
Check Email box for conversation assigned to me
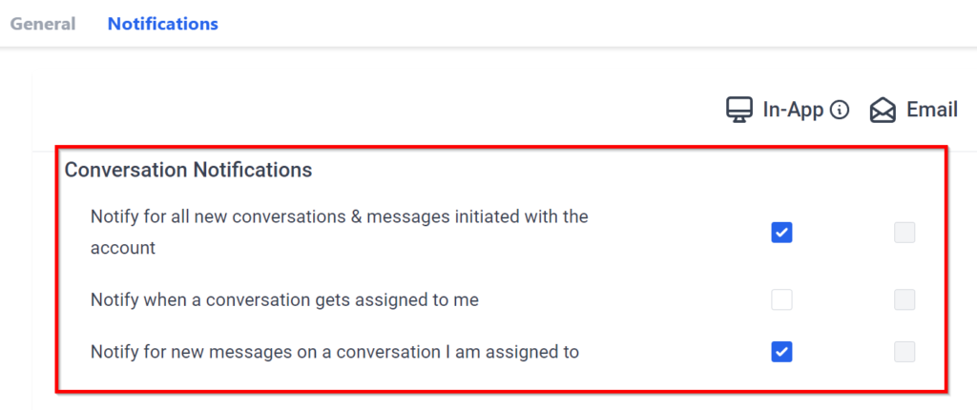[904, 300]
